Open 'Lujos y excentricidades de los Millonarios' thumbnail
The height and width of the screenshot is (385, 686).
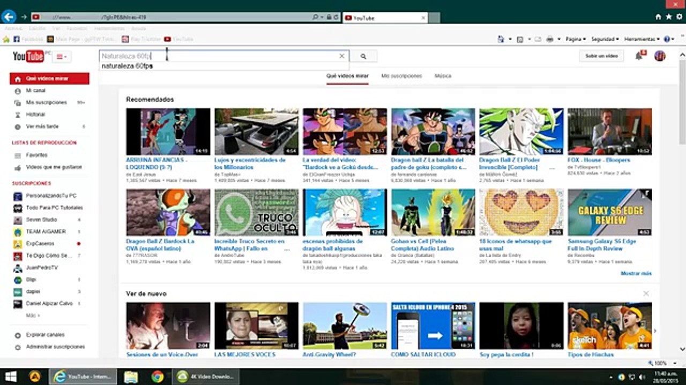tap(257, 132)
